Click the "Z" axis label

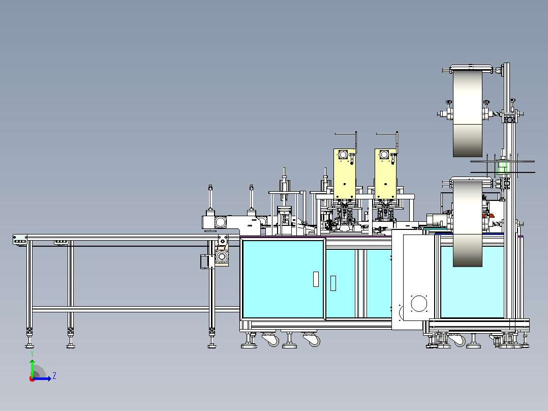(54, 376)
